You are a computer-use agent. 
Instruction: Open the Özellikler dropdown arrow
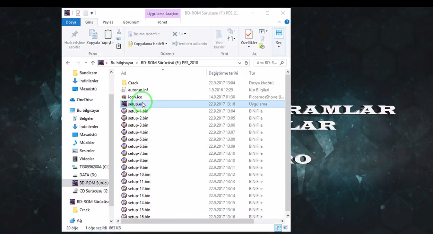249,47
